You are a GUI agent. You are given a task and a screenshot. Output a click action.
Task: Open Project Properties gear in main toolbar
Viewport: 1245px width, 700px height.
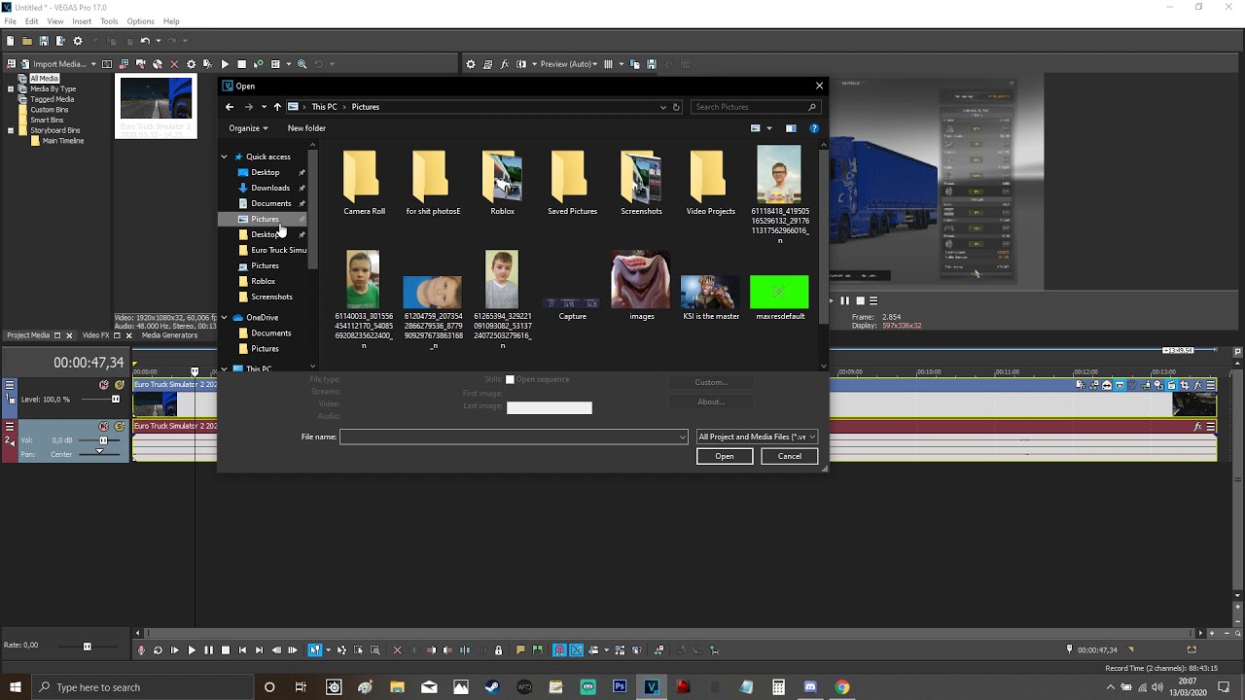(x=78, y=41)
